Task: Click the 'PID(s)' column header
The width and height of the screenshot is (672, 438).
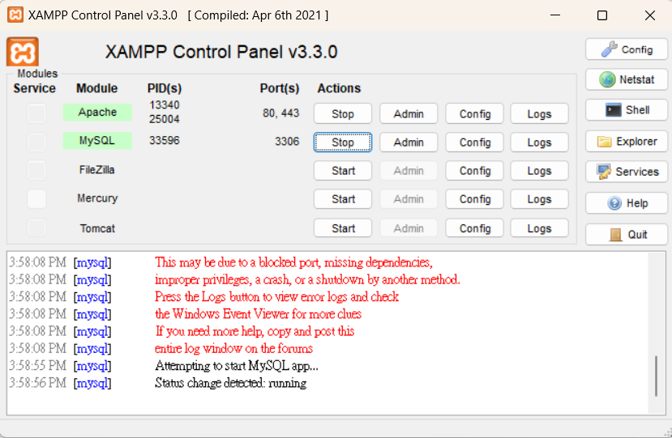Action: tap(165, 88)
